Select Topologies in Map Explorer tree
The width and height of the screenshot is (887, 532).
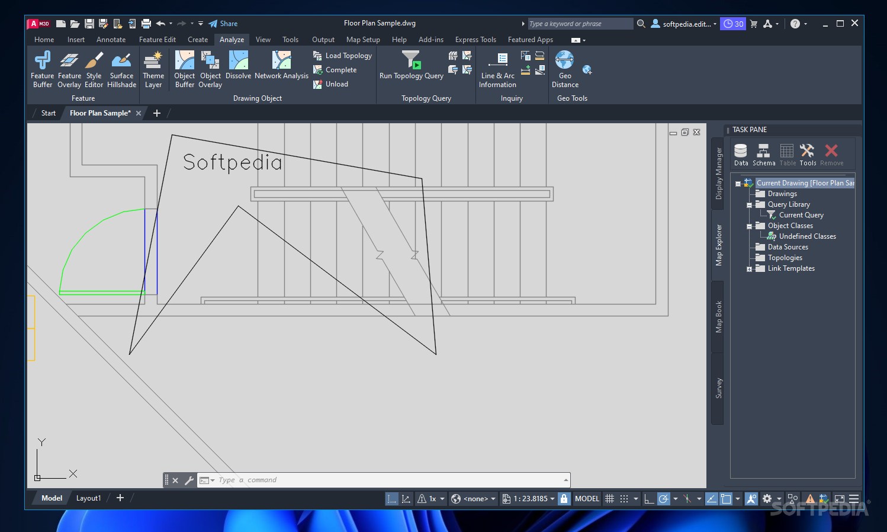pyautogui.click(x=785, y=258)
